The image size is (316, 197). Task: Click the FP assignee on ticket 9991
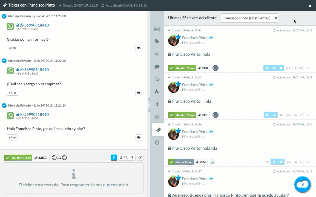(298, 115)
